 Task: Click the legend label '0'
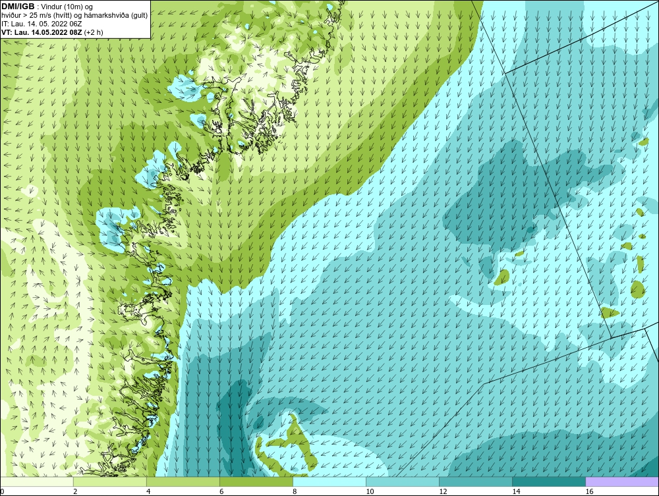point(2,491)
